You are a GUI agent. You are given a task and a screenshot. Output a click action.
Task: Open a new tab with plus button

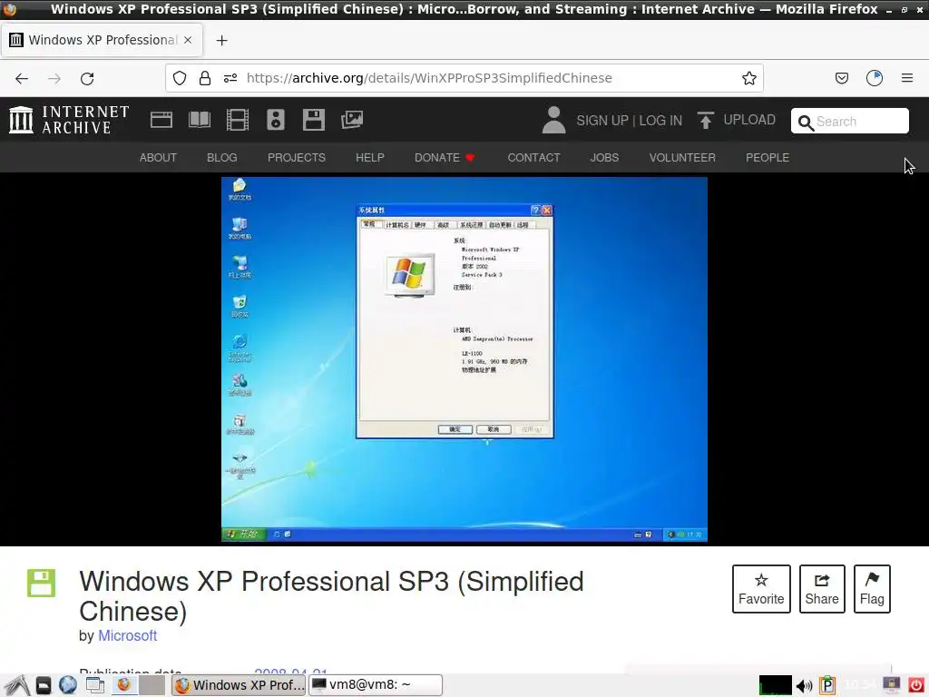point(221,40)
